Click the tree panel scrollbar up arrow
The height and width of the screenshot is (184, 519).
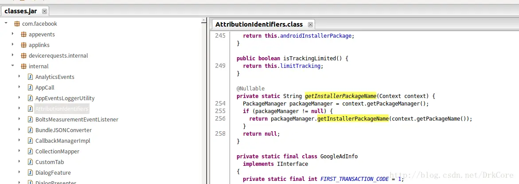204,21
